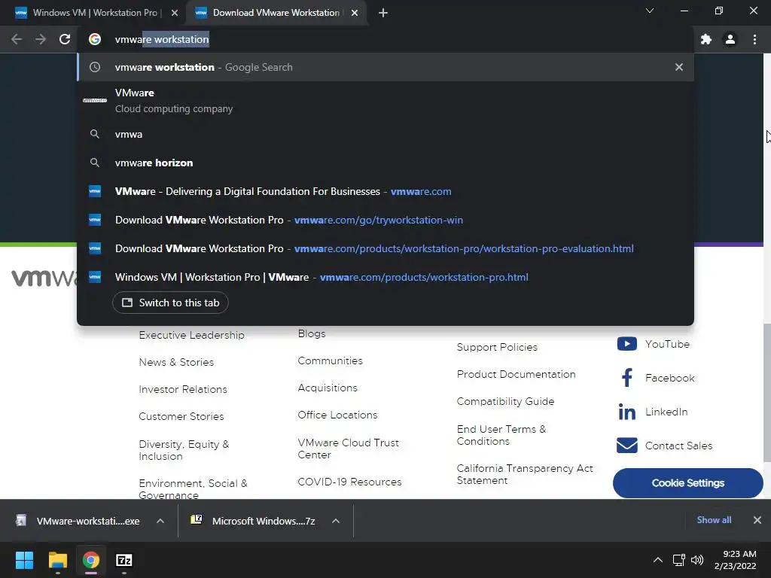The width and height of the screenshot is (771, 578).
Task: Select the Download VMware Workstation tab
Action: (x=277, y=13)
